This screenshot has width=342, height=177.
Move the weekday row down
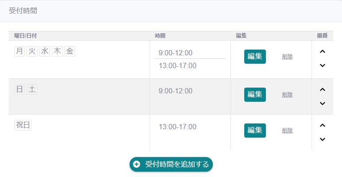click(x=323, y=65)
